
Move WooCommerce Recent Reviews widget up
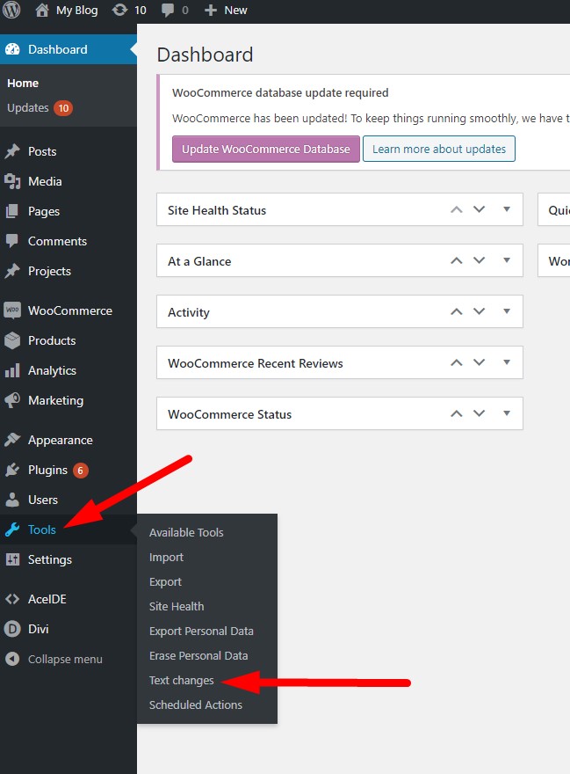point(457,362)
